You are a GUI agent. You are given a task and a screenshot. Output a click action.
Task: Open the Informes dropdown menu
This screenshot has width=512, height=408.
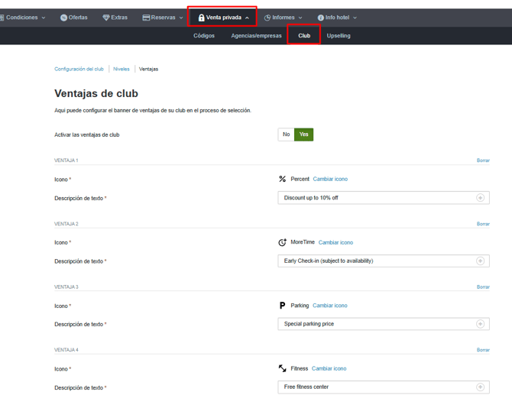tap(283, 18)
